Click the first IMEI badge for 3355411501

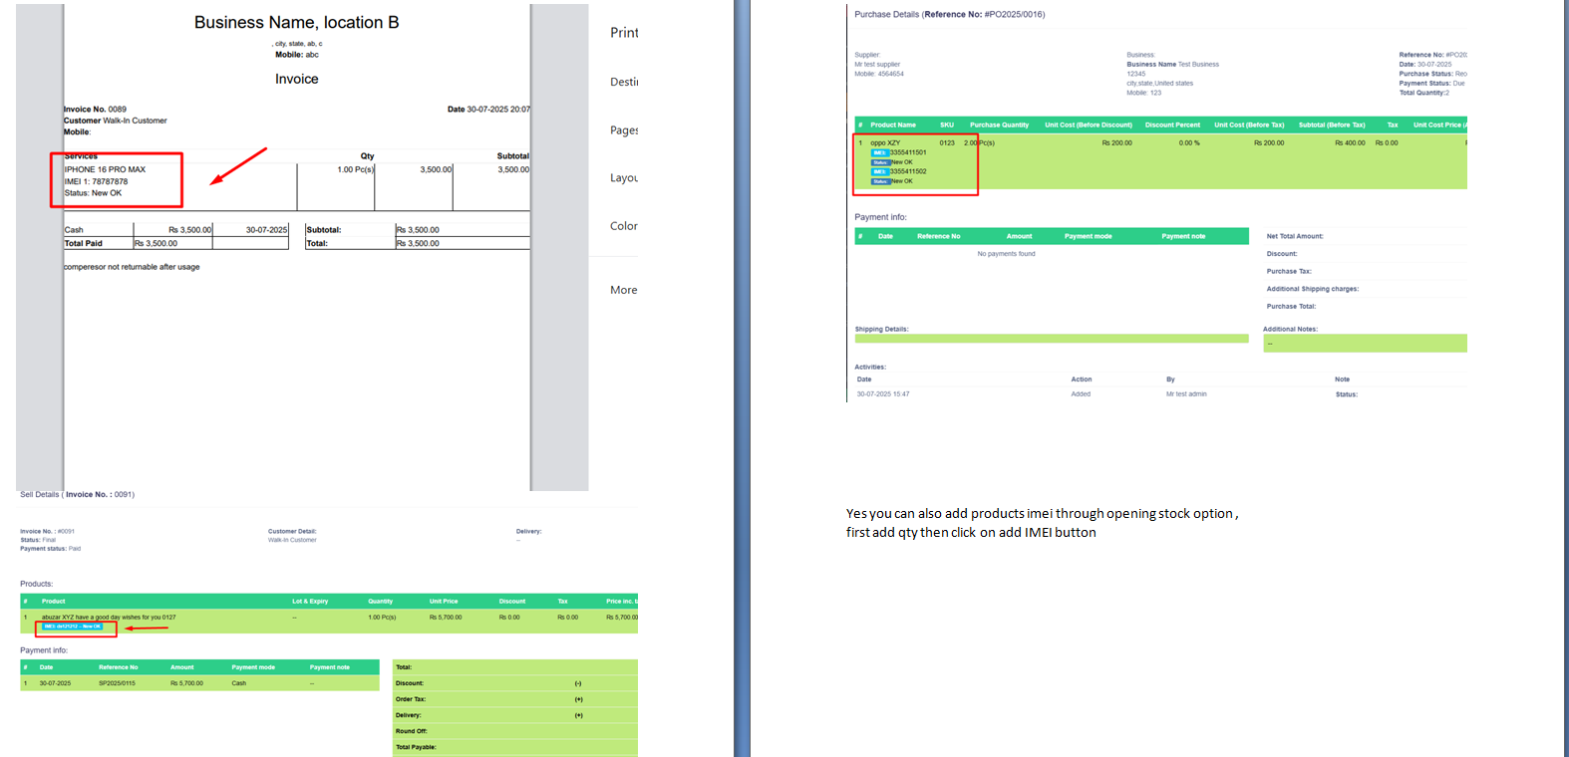[880, 152]
